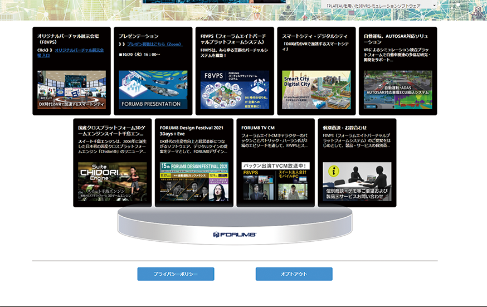Image resolution: width=487 pixels, height=307 pixels.
Task: Open the Smart City Digital City thumbnail
Action: (x=316, y=90)
